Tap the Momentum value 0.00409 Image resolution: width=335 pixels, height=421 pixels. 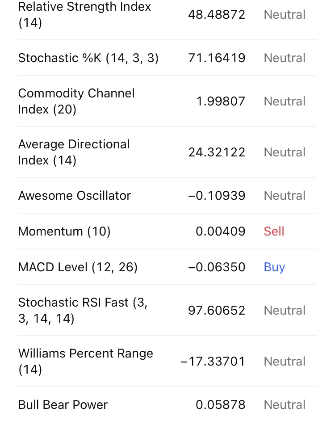coord(221,231)
